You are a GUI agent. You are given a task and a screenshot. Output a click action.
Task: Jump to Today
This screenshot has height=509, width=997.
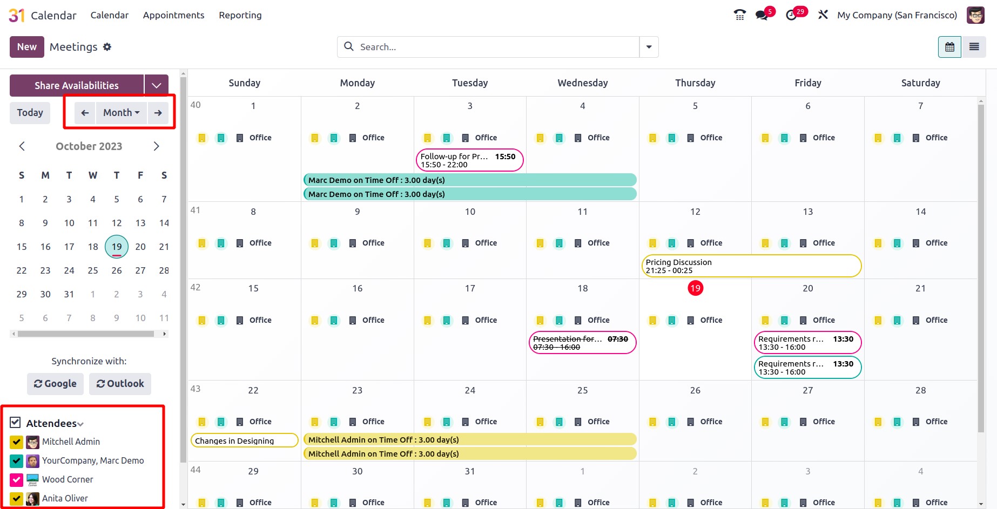[30, 113]
